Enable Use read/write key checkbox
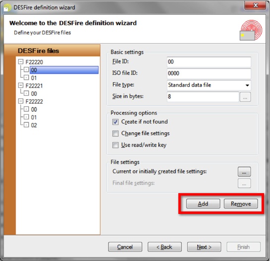The width and height of the screenshot is (270, 261). [x=115, y=145]
